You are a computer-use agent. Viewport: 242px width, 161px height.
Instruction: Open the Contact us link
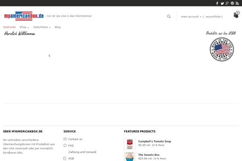[75, 139]
